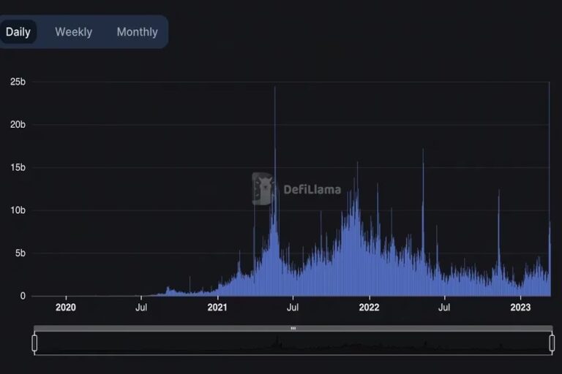The width and height of the screenshot is (562, 374).
Task: Click the 10b y-axis label
Action: (x=18, y=210)
